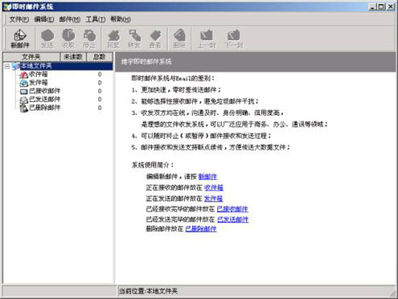Go to next mail with 下一封 icon

point(234,39)
